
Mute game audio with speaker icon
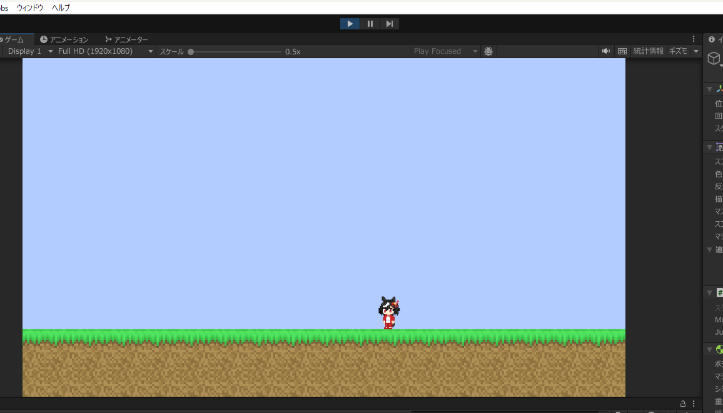click(x=606, y=51)
